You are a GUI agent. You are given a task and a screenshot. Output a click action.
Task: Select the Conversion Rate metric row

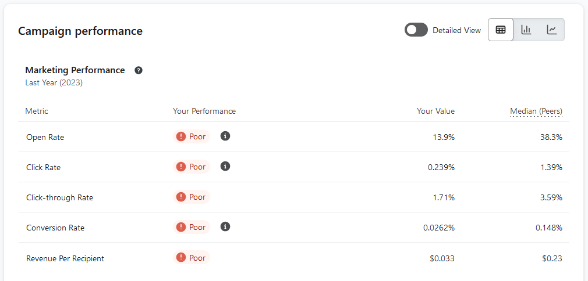(x=293, y=228)
